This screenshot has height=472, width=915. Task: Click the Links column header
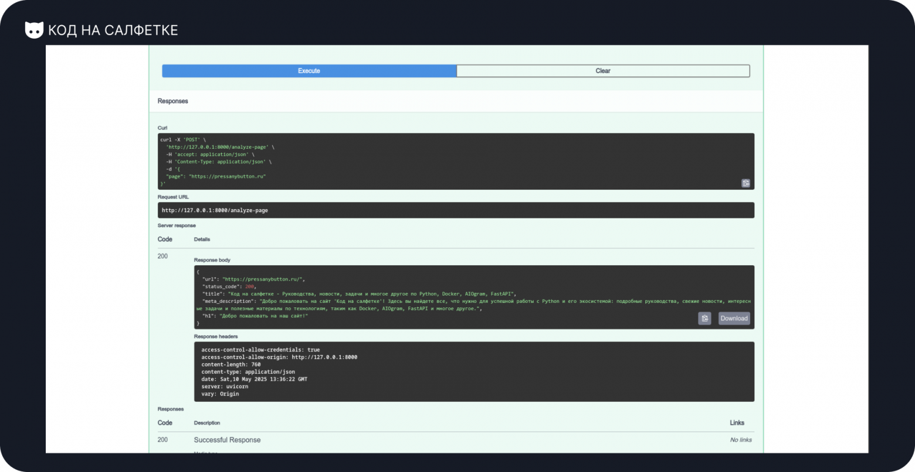(737, 423)
